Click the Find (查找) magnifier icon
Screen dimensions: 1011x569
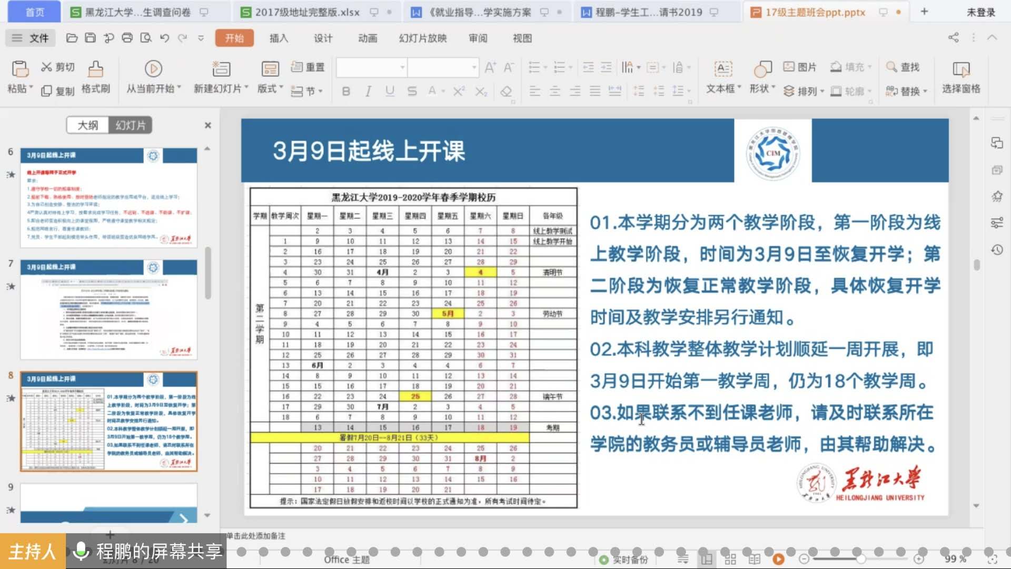point(891,67)
